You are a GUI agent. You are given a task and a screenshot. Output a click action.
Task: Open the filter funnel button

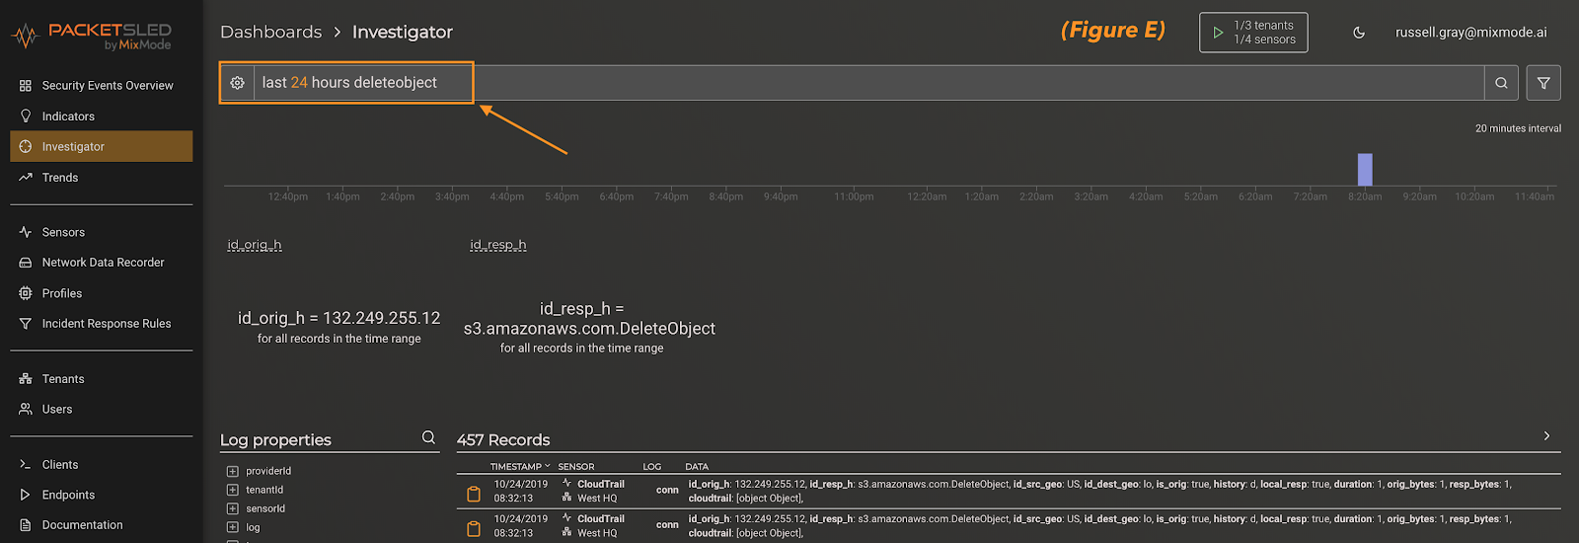tap(1543, 83)
